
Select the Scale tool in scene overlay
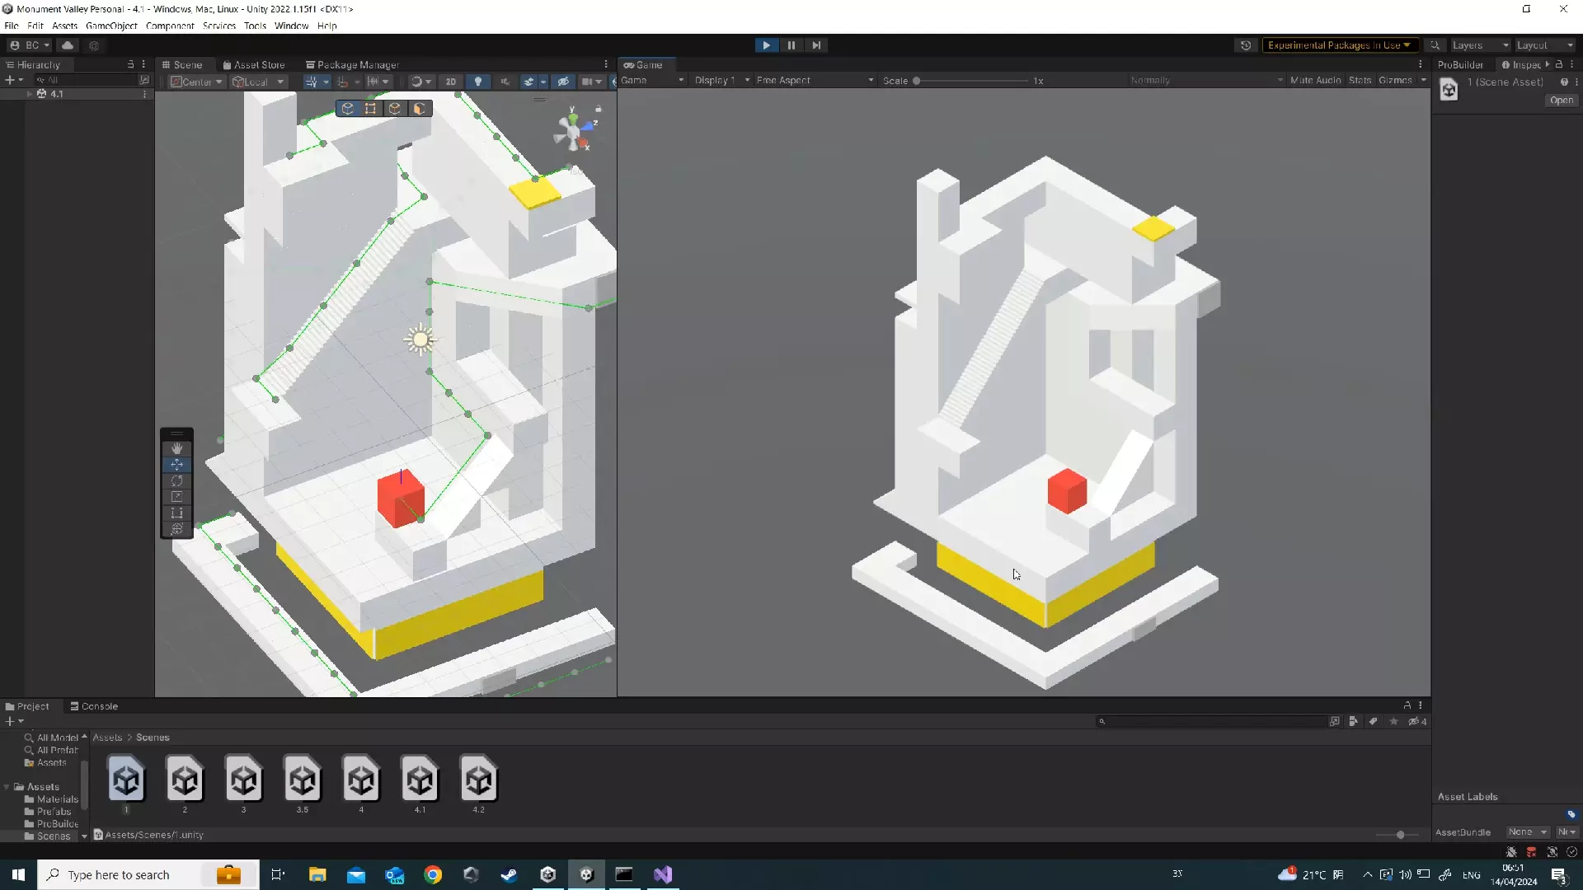[176, 497]
